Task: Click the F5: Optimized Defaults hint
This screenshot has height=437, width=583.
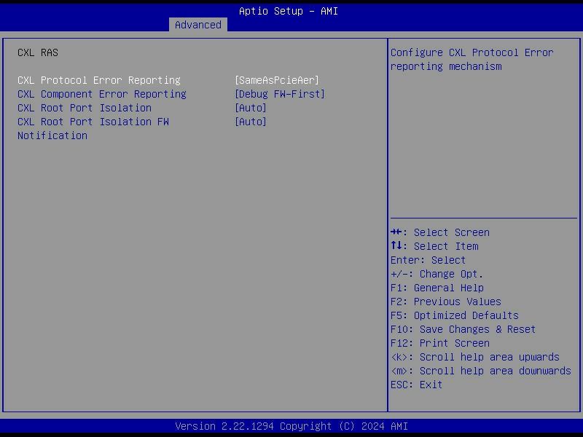Action: [454, 315]
